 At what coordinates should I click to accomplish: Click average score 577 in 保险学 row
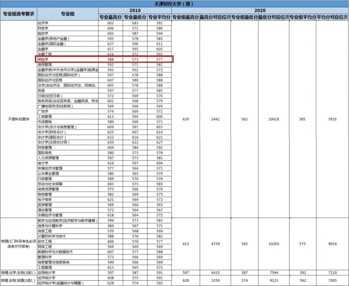(x=159, y=59)
